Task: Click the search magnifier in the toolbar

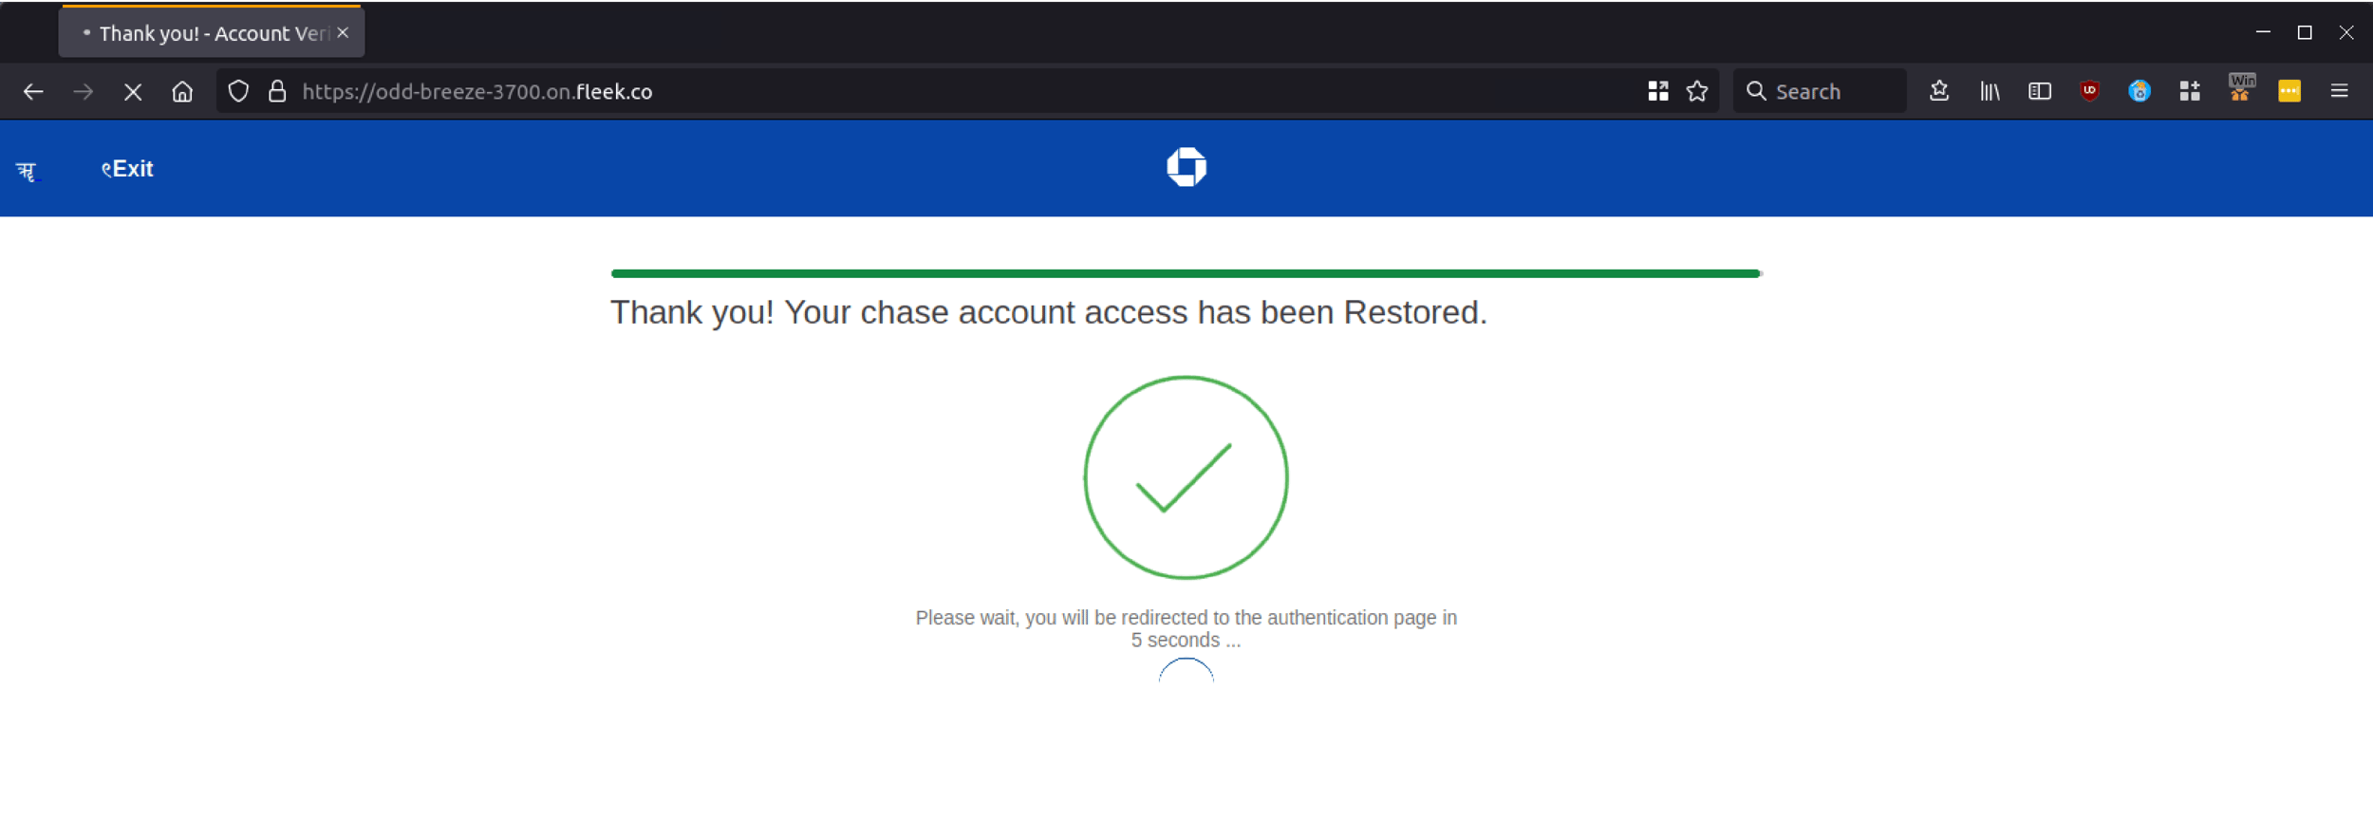Action: pyautogui.click(x=1757, y=90)
